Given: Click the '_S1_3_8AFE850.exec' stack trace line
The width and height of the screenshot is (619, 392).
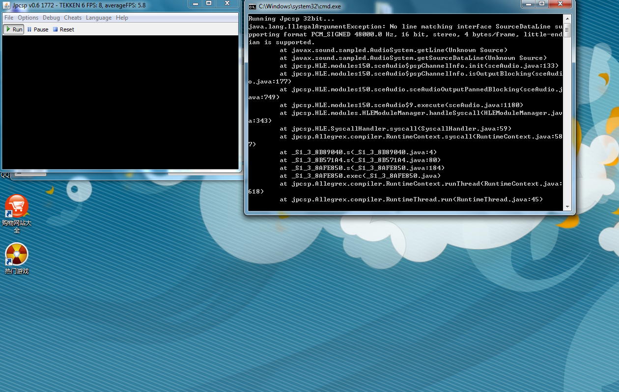Looking at the screenshot, I should tap(360, 176).
